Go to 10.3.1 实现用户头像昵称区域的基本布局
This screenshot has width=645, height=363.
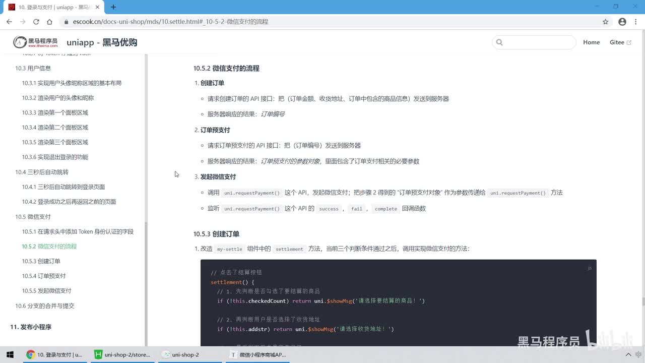click(x=72, y=83)
